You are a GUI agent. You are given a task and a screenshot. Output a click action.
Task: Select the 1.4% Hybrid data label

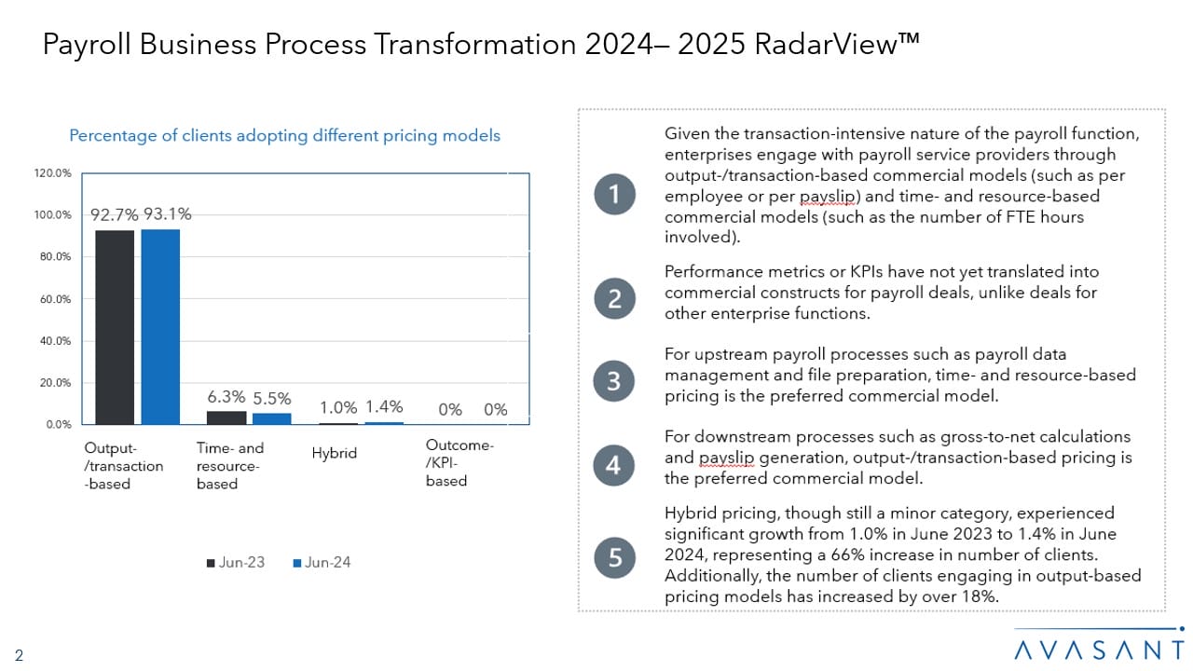tap(384, 406)
